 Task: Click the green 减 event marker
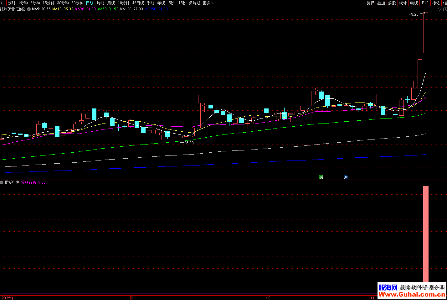coord(321,177)
